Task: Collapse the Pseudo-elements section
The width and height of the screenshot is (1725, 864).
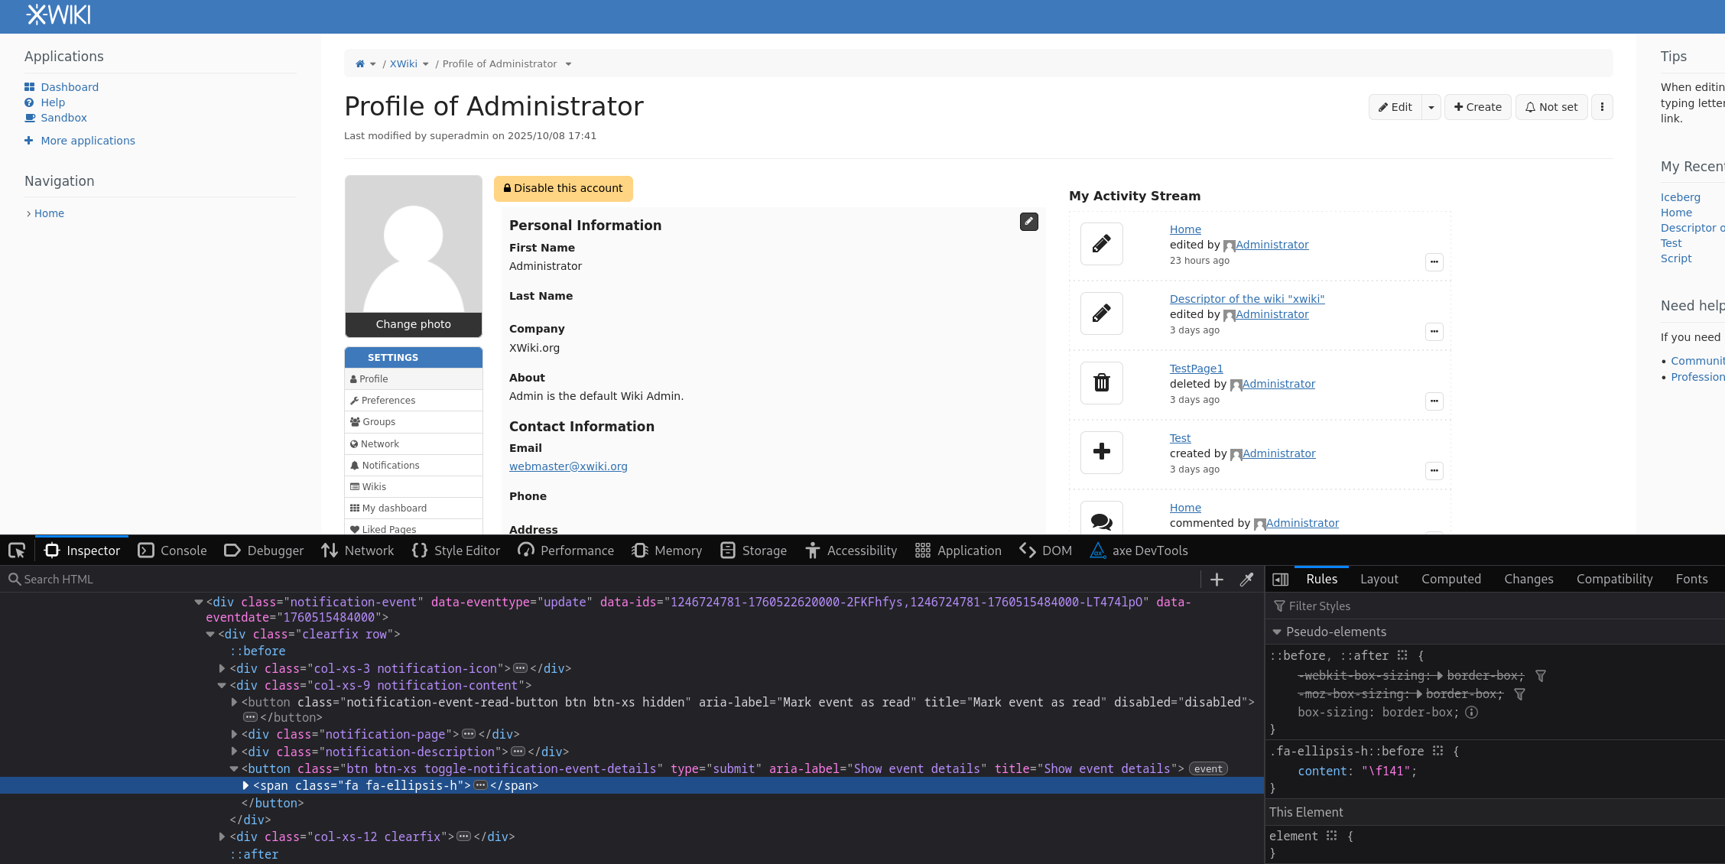Action: click(x=1276, y=632)
